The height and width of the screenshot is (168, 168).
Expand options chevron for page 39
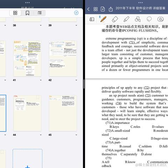[76, 25]
